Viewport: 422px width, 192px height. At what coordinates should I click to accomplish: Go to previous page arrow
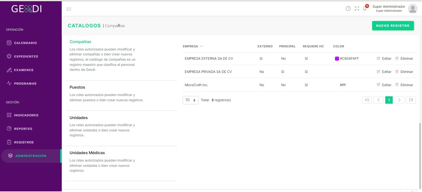[x=378, y=100]
